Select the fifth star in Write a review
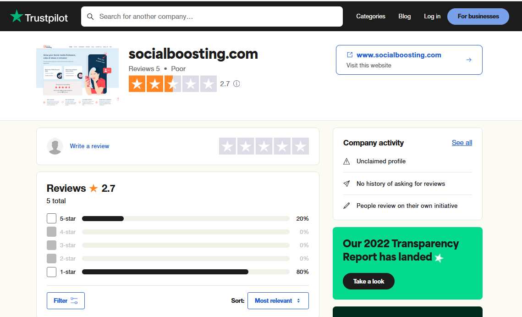Screen dimensions: 522x317 pyautogui.click(x=300, y=146)
